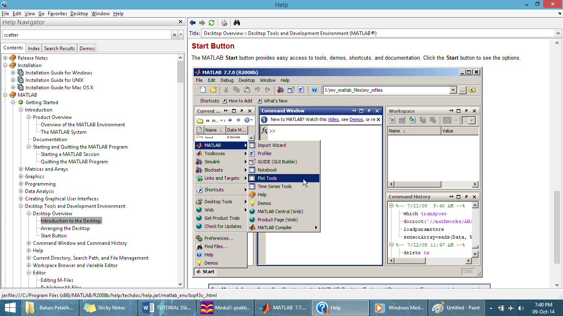Open the Go menu
Image resolution: width=563 pixels, height=316 pixels.
click(41, 14)
